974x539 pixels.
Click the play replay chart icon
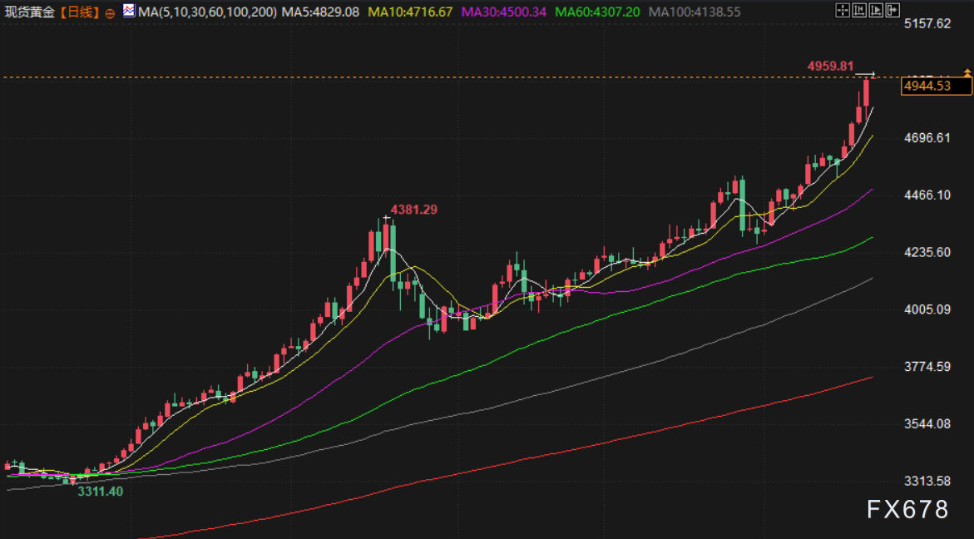coord(876,10)
